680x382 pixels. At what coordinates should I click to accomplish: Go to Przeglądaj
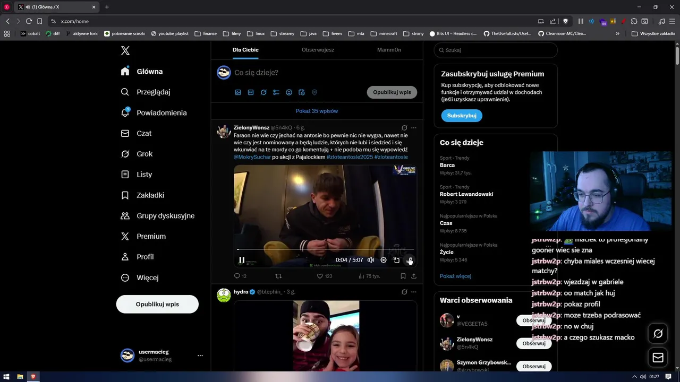[x=146, y=92]
